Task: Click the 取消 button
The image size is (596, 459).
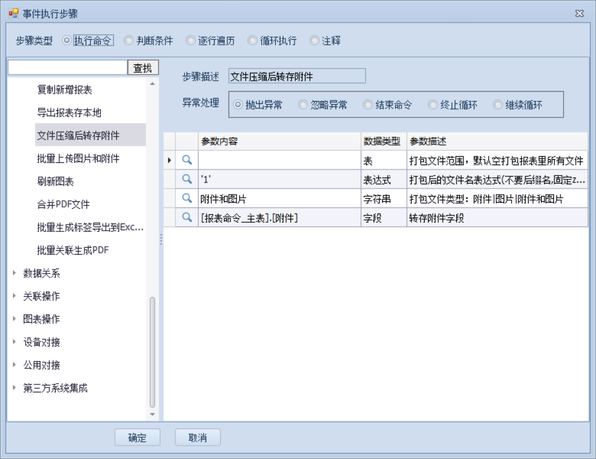Action: [197, 438]
